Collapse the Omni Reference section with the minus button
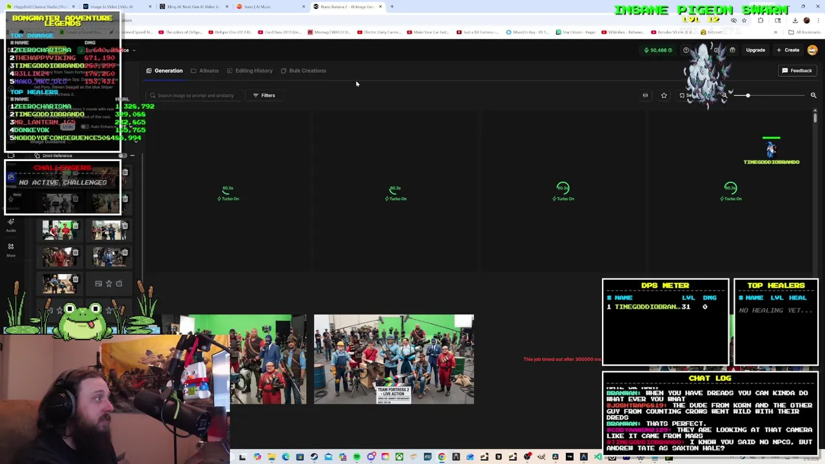 [132, 156]
